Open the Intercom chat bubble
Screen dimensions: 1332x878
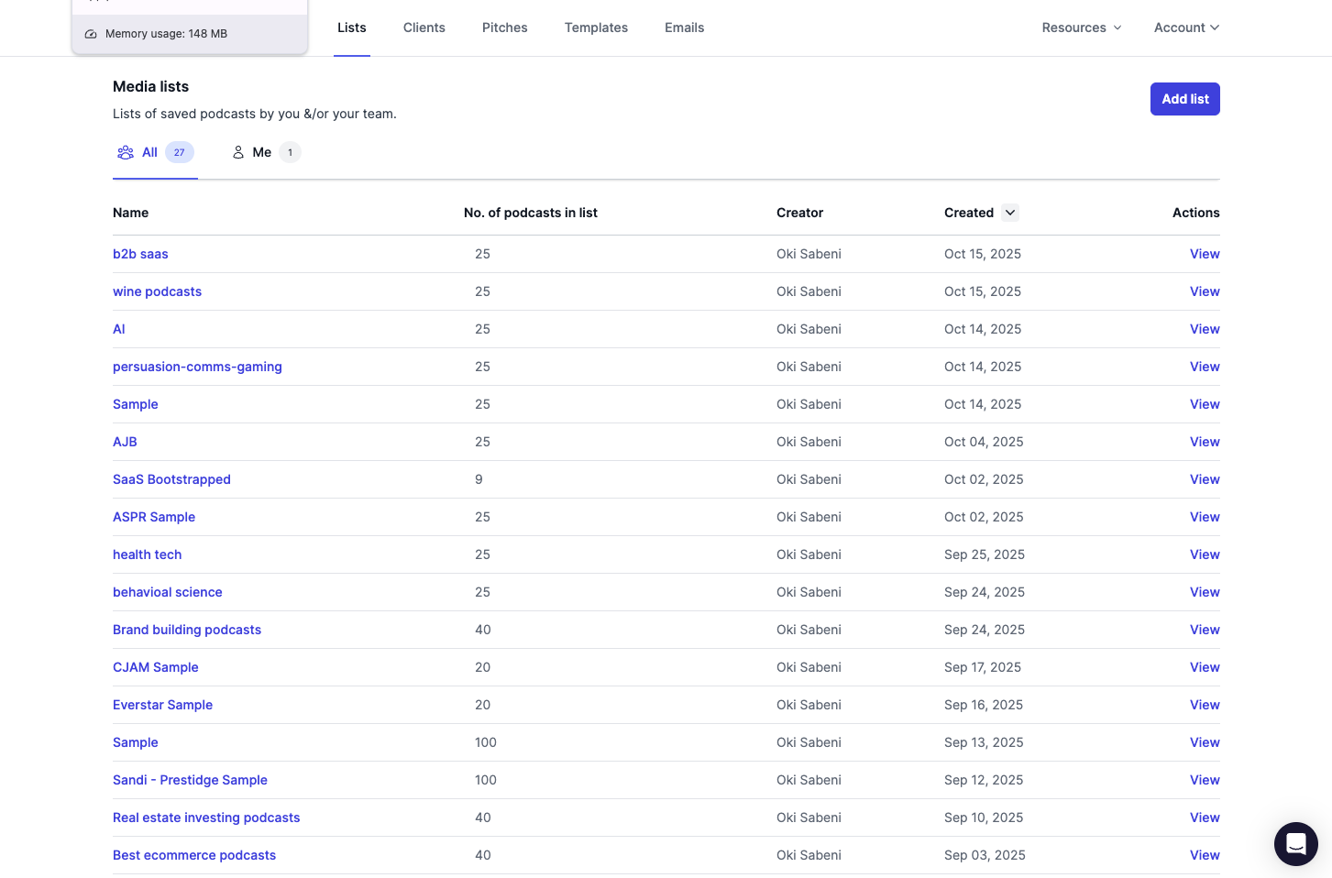1295,843
